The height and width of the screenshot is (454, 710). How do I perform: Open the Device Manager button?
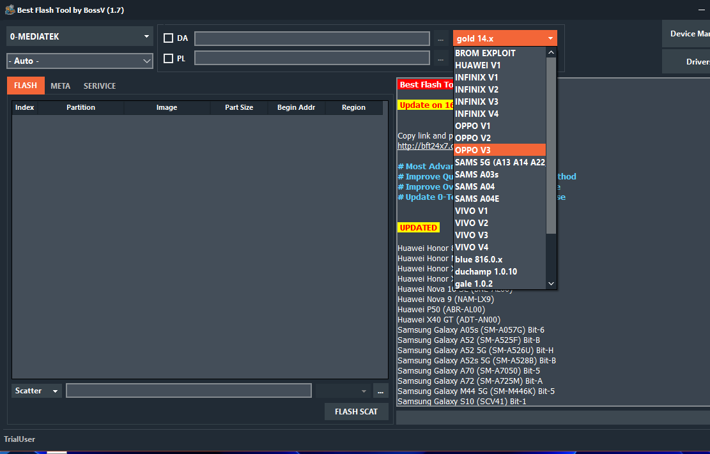coord(686,33)
